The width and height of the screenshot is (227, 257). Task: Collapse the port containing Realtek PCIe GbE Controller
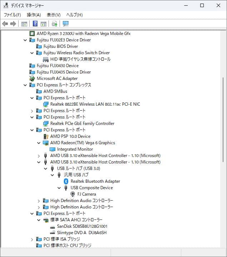tap(32, 117)
